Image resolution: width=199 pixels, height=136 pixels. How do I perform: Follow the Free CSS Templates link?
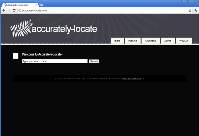[x=131, y=79]
